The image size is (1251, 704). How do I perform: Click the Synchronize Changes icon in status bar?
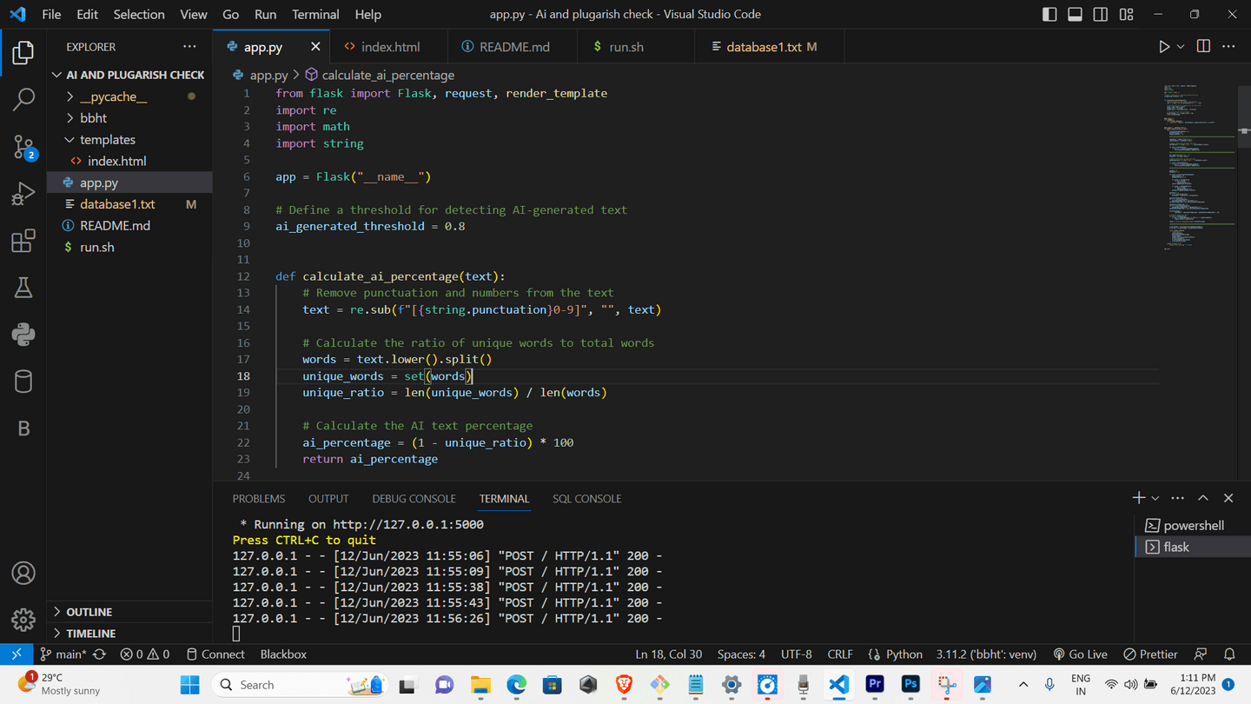[x=100, y=654]
